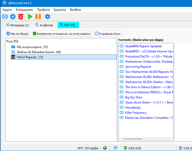Select the Big Byz Wars article
The height and width of the screenshot is (151, 192).
click(x=146, y=97)
